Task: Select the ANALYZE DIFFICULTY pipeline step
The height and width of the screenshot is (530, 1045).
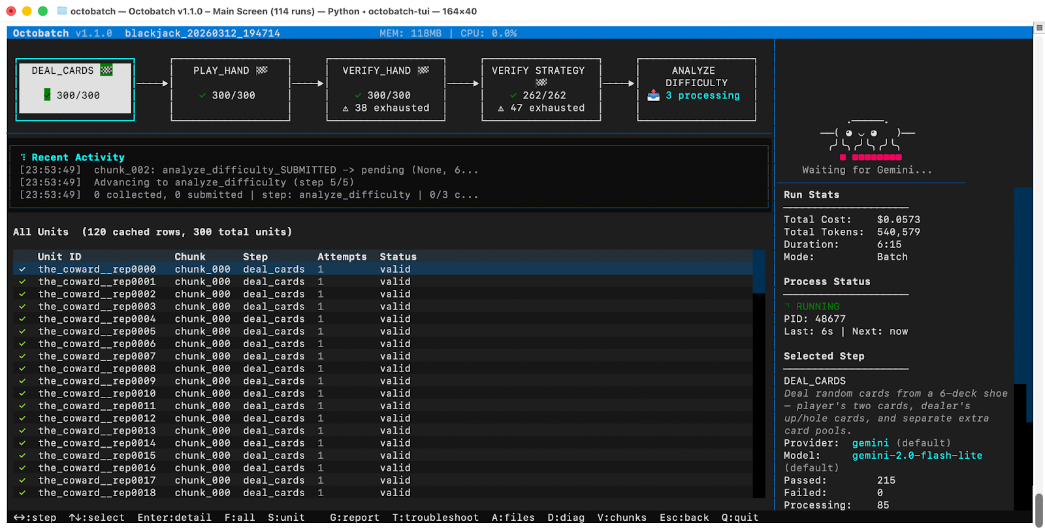Action: [696, 89]
